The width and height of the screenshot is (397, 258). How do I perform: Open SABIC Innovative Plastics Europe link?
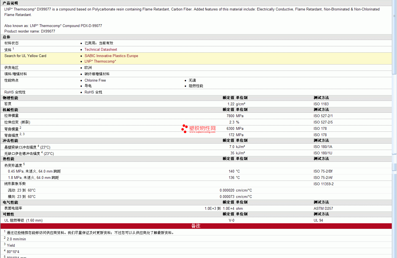click(111, 56)
